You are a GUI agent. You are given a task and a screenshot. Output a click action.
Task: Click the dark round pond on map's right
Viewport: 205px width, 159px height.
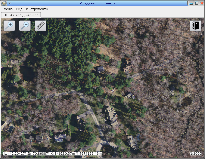[187, 101]
